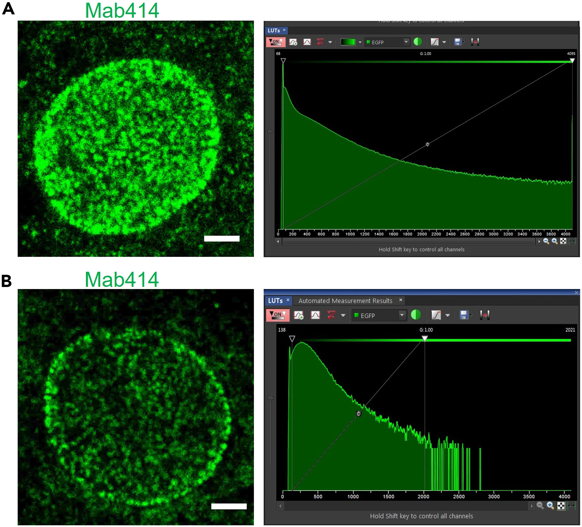Click the red apply-LUTs arrows icon

(x=475, y=42)
